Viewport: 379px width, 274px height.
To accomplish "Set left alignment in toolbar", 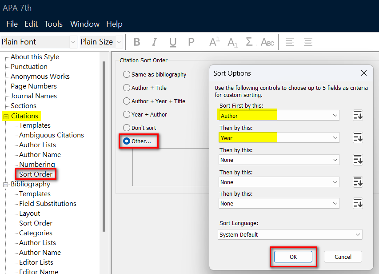I will click(290, 42).
